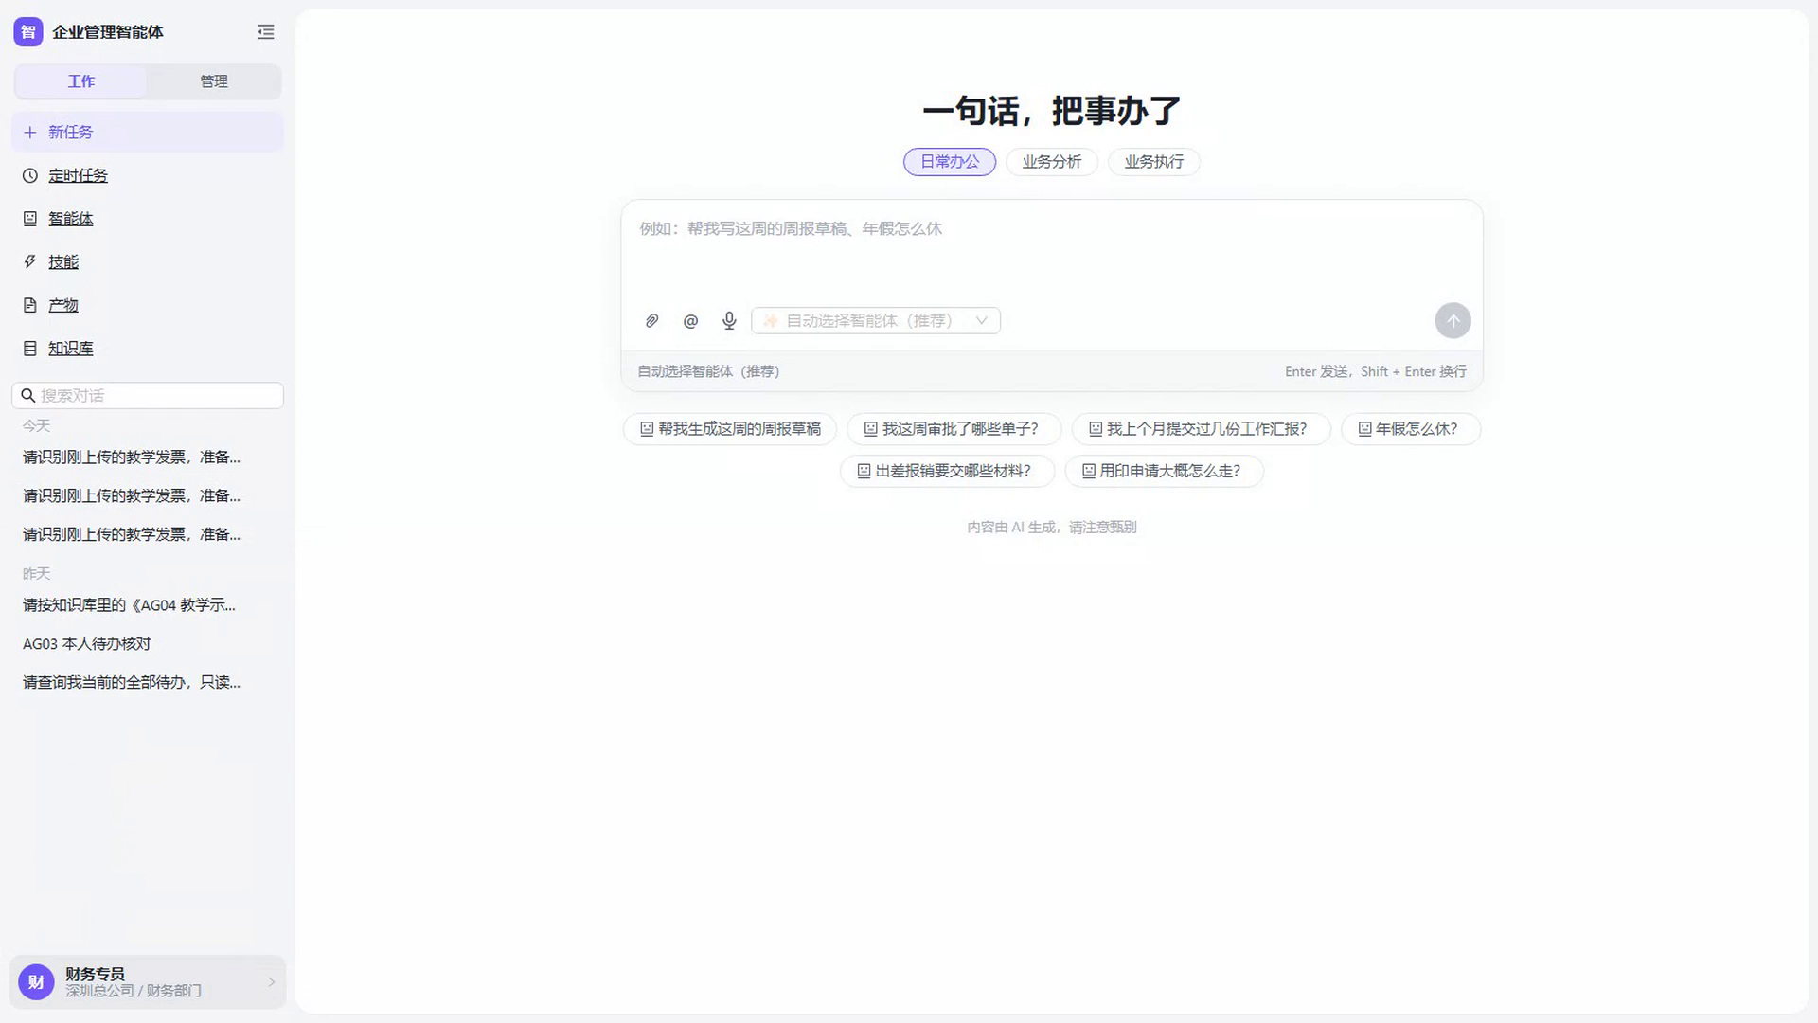
Task: Click suggestion 我上个月提交过几份工作汇报?
Action: point(1201,429)
